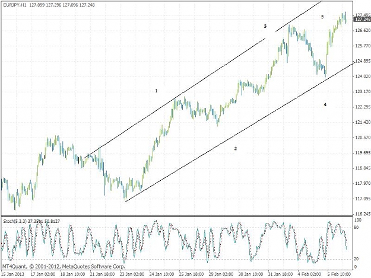
Task: Click the 21 Jan 18:00 time label
Action: [x=103, y=274]
